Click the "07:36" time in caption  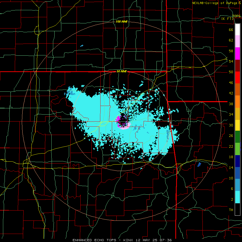(x=166, y=240)
